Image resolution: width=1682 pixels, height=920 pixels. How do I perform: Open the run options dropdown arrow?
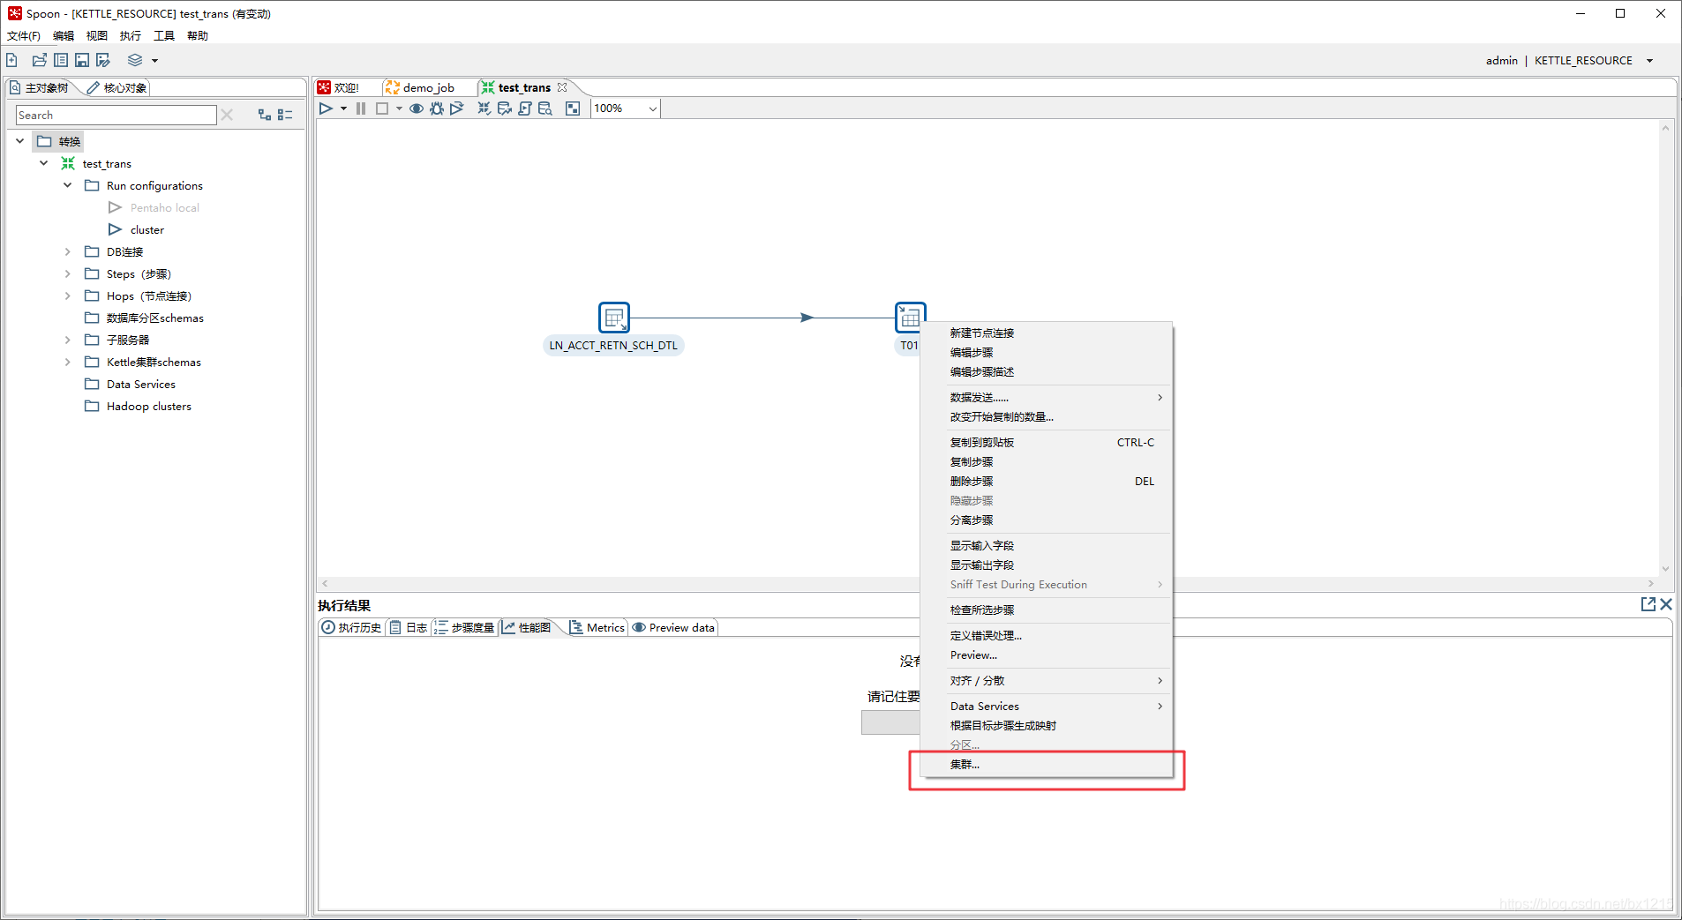pyautogui.click(x=343, y=108)
